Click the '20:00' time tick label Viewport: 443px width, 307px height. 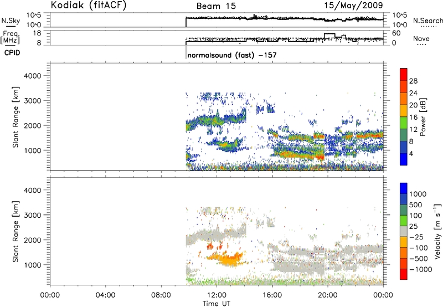click(x=327, y=295)
